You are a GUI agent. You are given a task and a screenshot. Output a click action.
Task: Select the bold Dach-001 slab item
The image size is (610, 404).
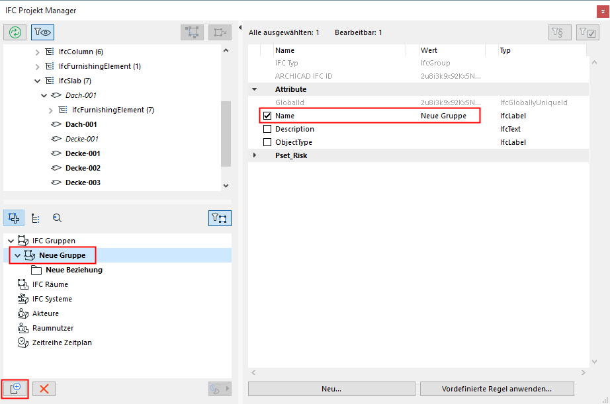click(x=81, y=124)
